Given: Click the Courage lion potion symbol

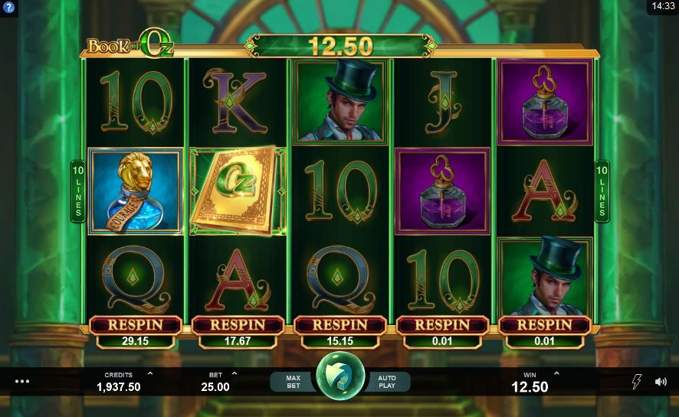Looking at the screenshot, I should tap(135, 191).
